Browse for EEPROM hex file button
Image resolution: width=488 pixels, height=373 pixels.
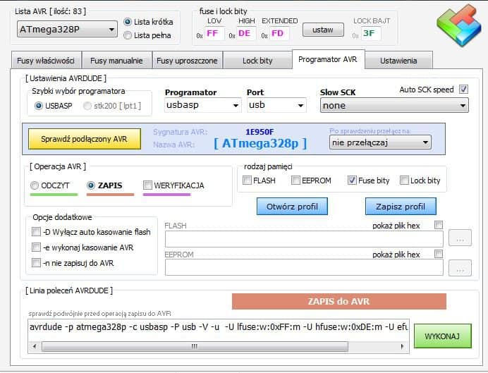[460, 268]
